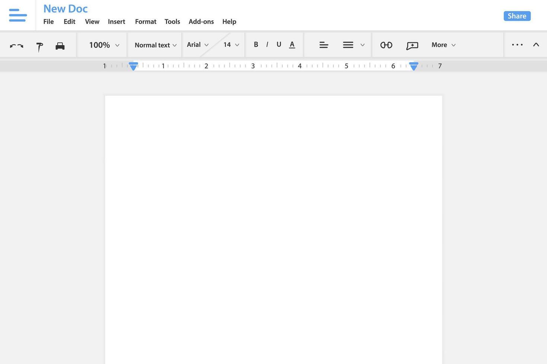Open the Normal text style dropdown

[x=156, y=45]
